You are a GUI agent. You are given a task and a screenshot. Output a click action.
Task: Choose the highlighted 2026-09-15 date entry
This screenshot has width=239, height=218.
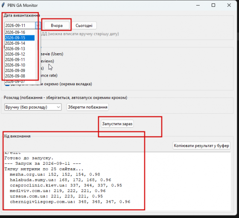(20, 38)
